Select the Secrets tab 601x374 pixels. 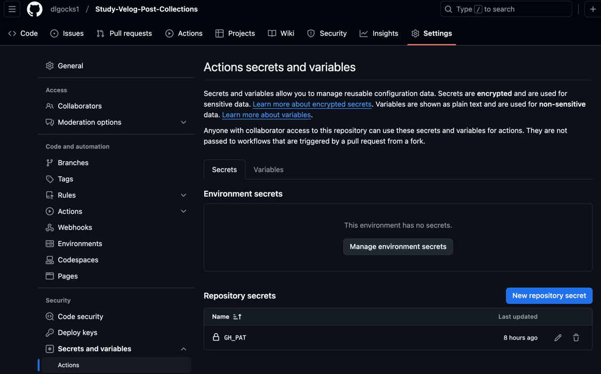pyautogui.click(x=225, y=169)
